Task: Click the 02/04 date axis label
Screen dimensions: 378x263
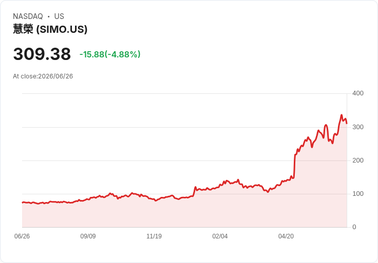Action: (x=220, y=236)
